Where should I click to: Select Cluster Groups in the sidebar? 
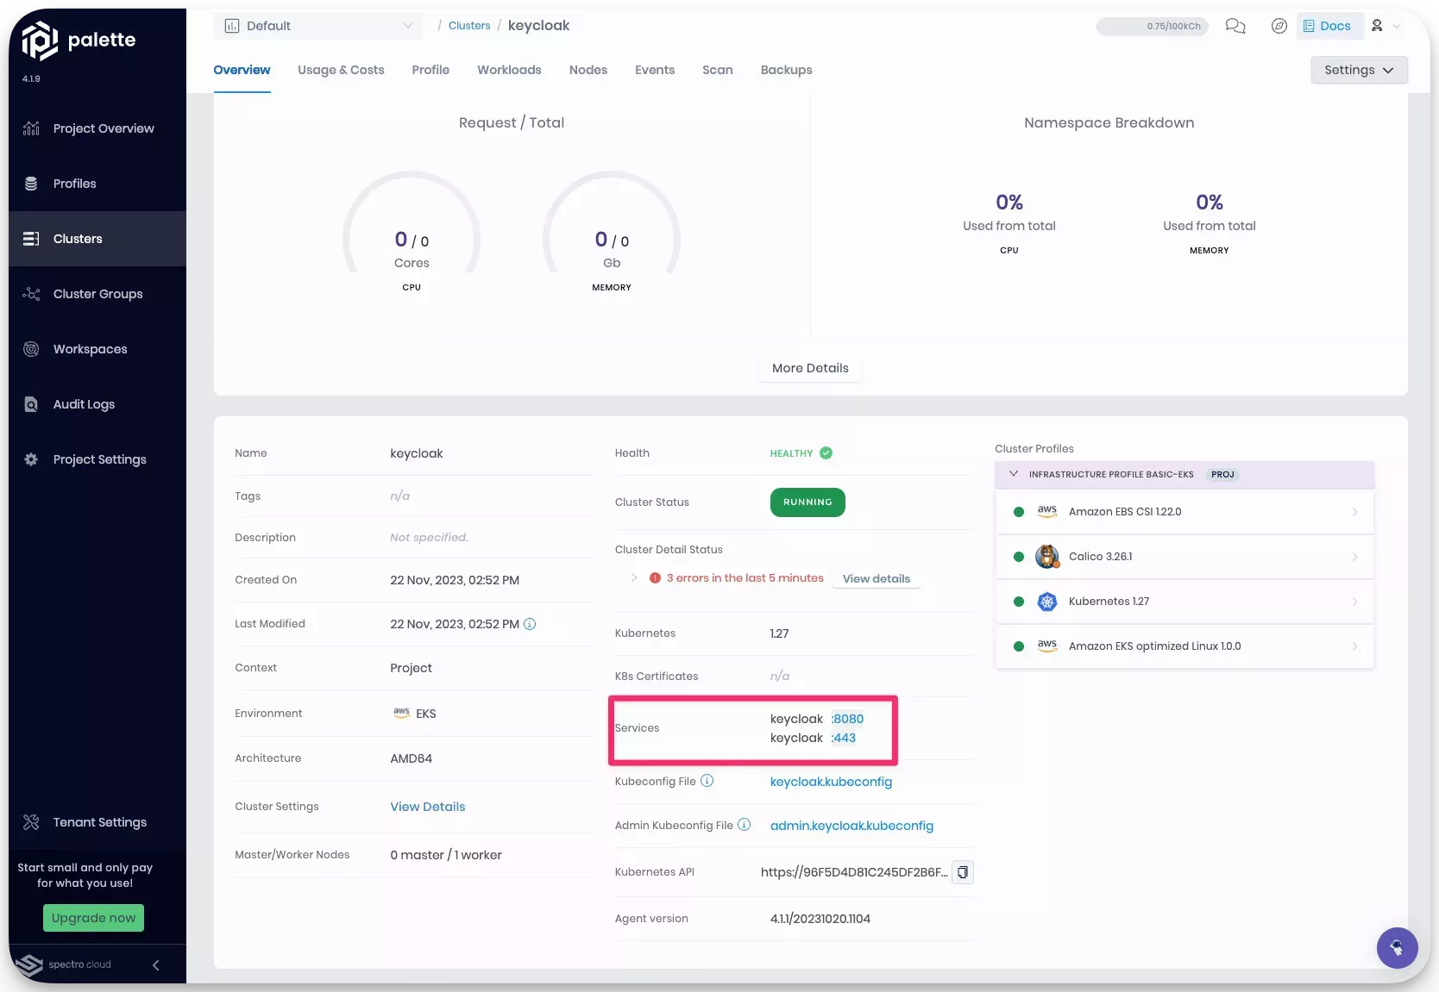(x=97, y=293)
